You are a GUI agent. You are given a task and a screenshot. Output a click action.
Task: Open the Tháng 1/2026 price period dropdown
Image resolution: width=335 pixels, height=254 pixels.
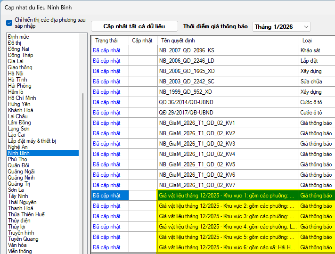tap(281, 27)
